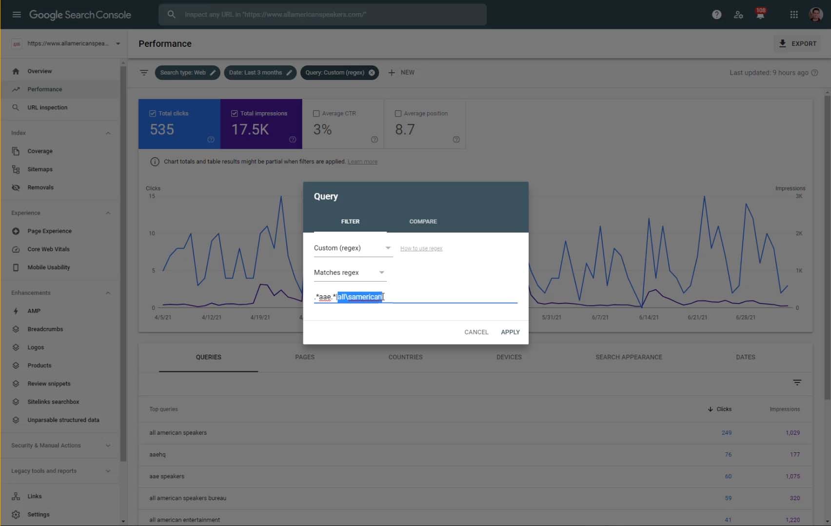Open Removals in sidebar
Viewport: 831px width, 526px height.
click(40, 187)
